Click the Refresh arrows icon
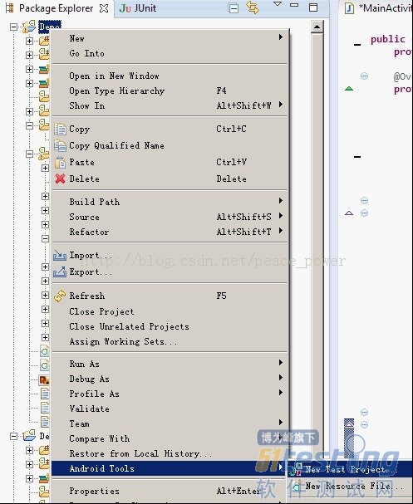 coord(60,296)
